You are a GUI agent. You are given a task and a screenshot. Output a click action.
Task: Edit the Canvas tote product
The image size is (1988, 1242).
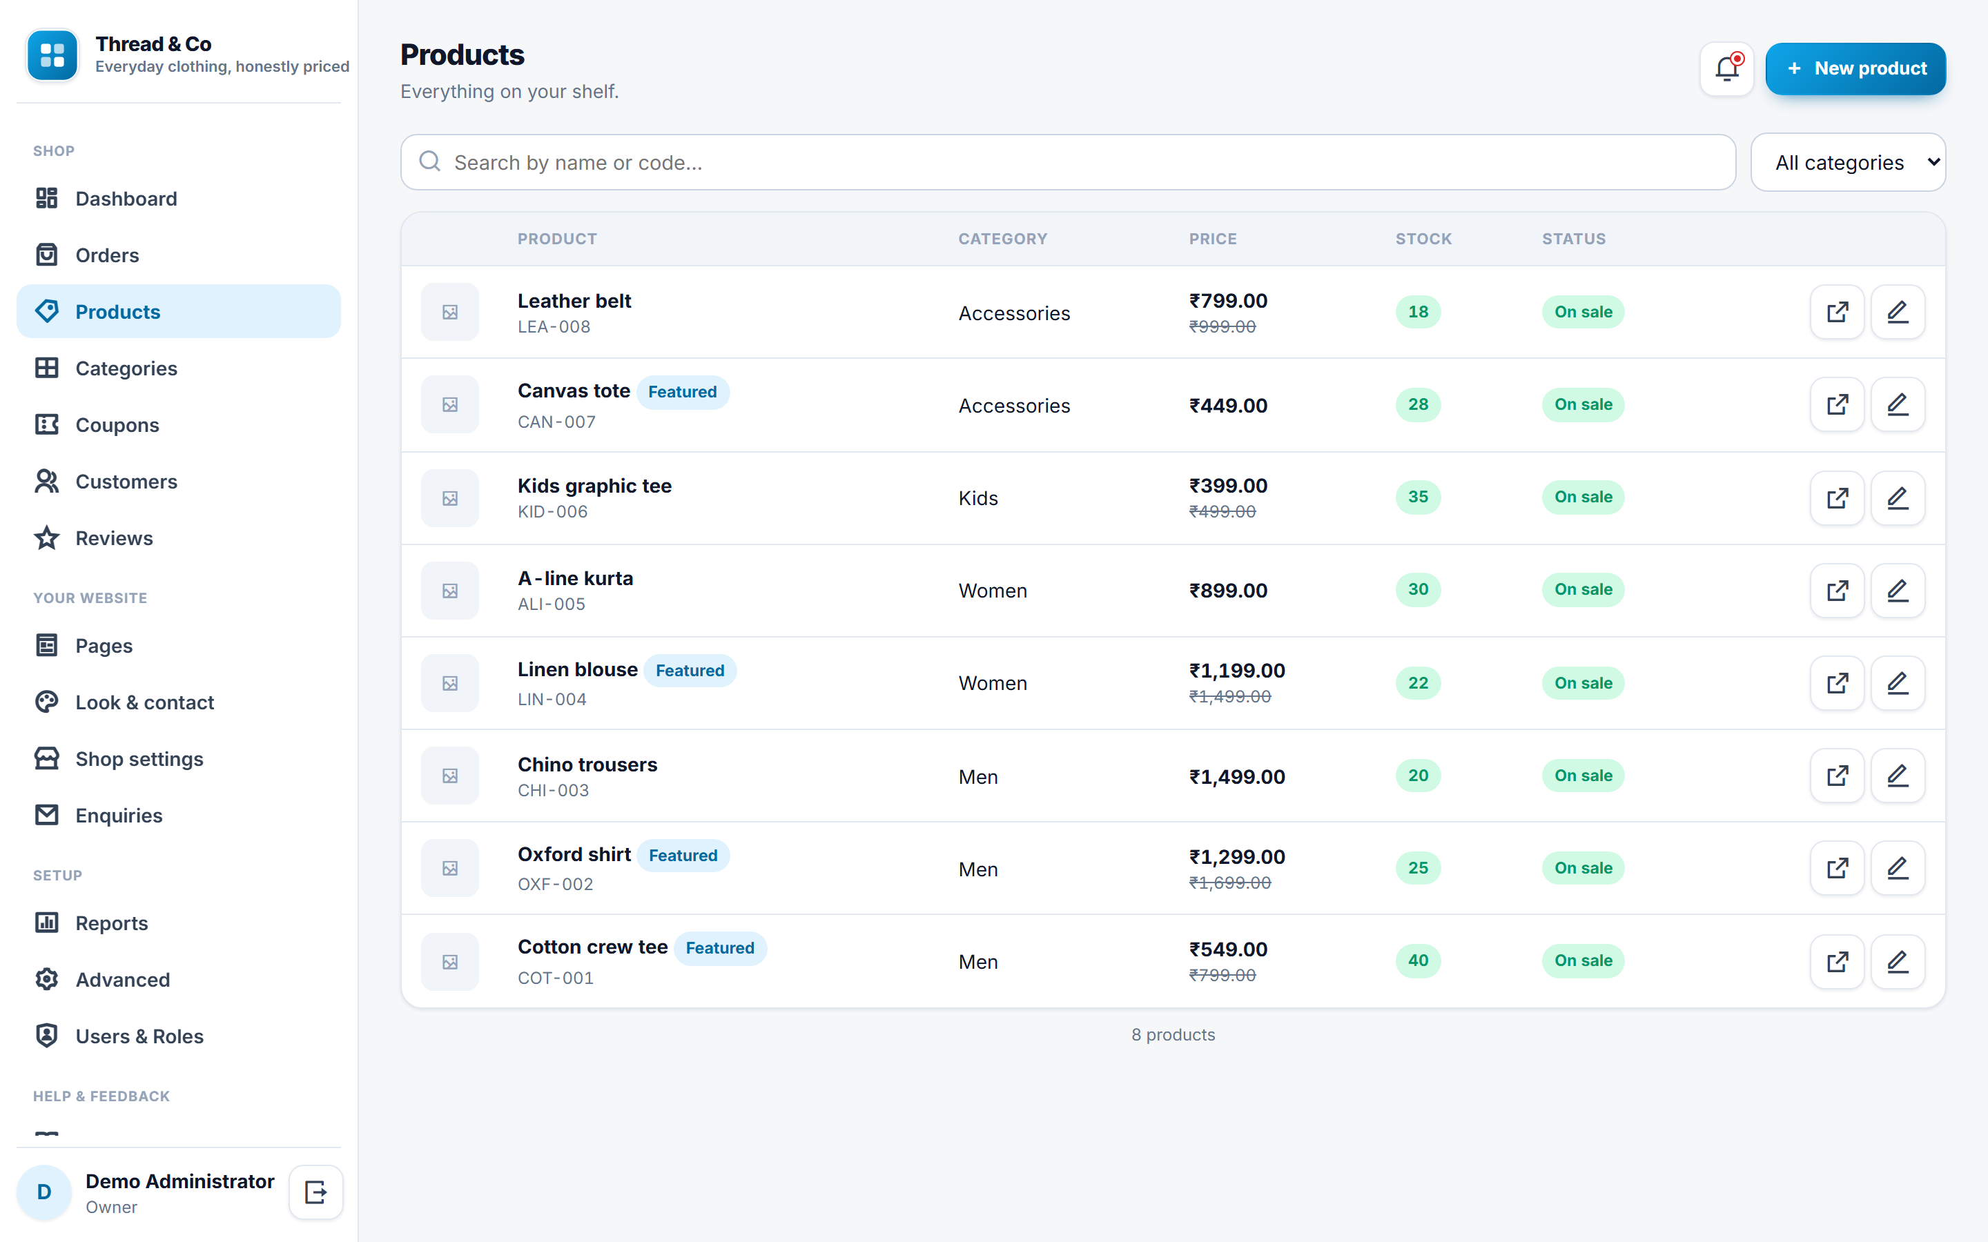tap(1898, 404)
